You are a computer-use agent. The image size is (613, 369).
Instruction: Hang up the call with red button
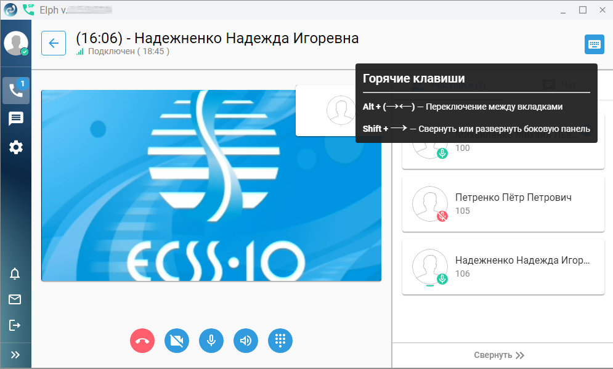(142, 341)
